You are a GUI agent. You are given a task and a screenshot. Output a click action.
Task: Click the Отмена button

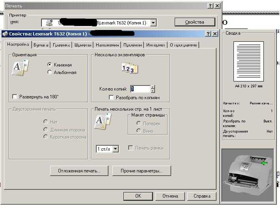[170, 196]
